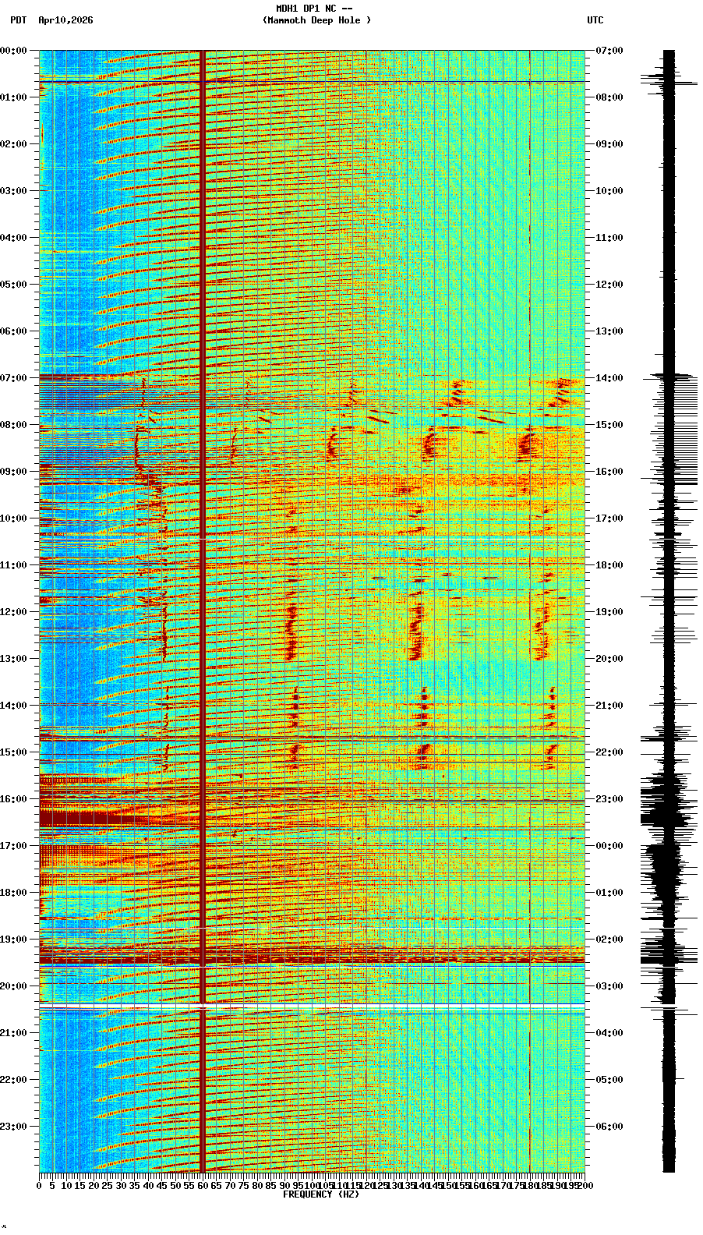Click the 04:00 UTC time label

[609, 1033]
